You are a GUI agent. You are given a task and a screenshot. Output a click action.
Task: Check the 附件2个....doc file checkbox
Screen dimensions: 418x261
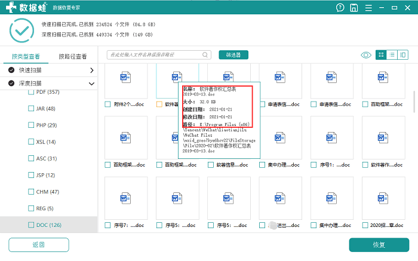107,105
